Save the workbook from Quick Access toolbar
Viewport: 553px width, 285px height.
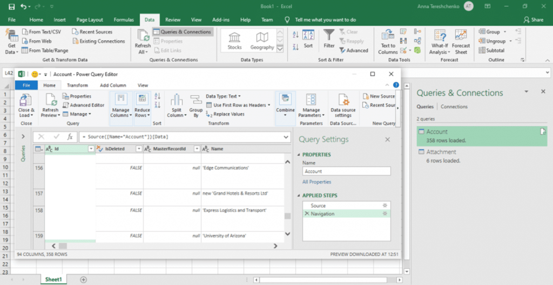click(x=12, y=6)
